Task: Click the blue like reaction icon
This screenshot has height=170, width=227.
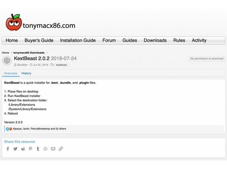Action: coord(8,129)
